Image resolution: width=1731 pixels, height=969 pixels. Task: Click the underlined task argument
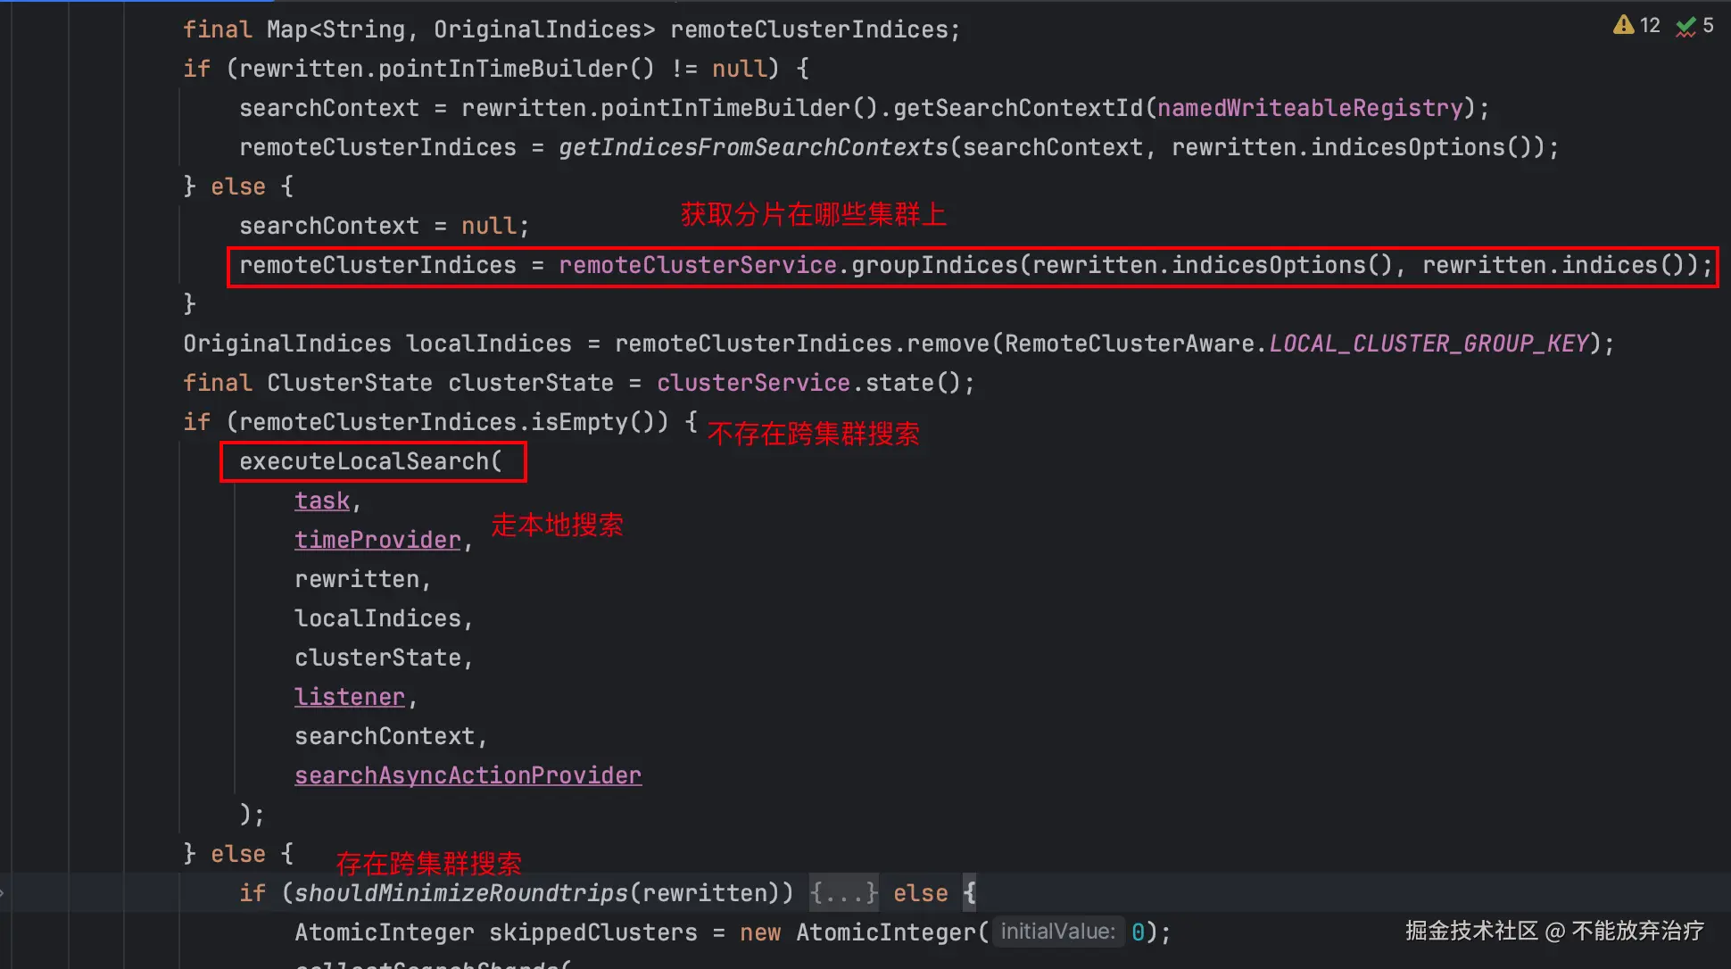pyautogui.click(x=322, y=501)
